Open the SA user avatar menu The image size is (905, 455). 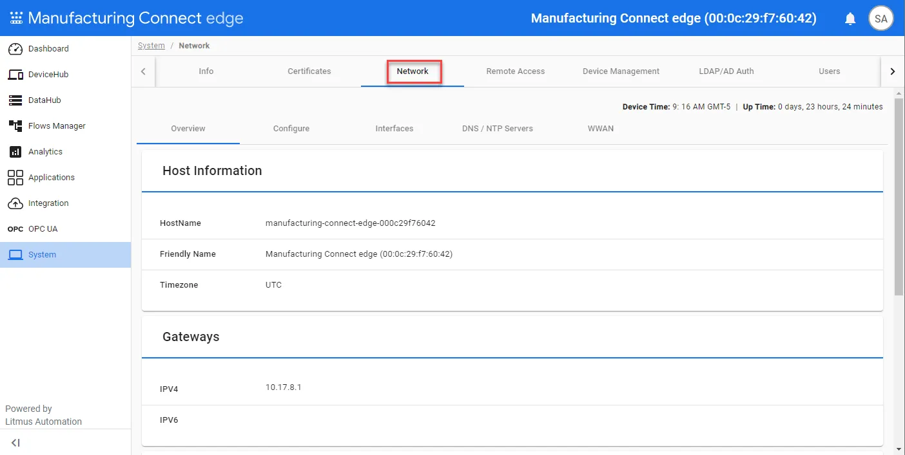(881, 18)
